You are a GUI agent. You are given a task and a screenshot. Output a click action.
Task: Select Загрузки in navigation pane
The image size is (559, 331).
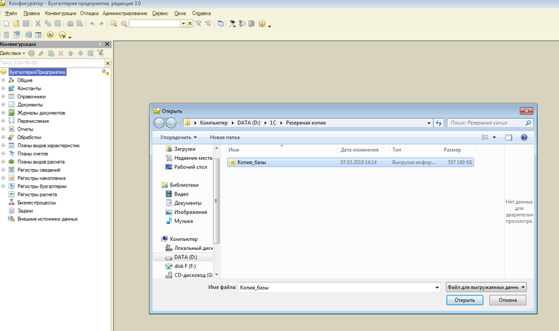coord(181,149)
